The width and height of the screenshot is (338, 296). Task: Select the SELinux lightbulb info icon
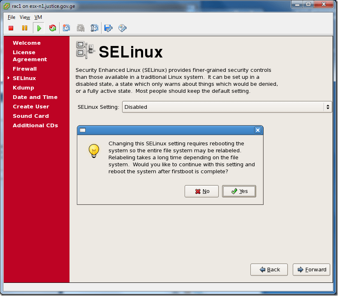94,151
